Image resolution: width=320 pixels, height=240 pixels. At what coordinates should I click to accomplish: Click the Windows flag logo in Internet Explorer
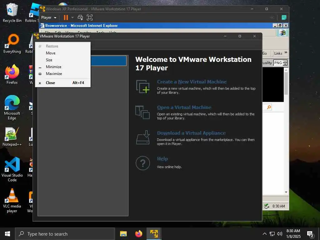click(x=282, y=33)
